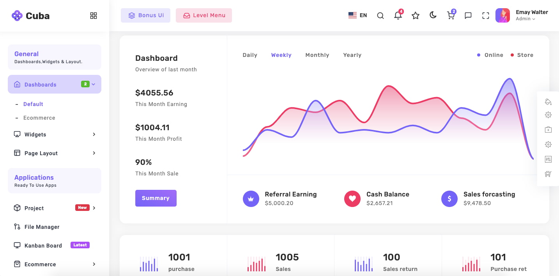Select Daily tab above the chart
The image size is (559, 276).
click(250, 55)
